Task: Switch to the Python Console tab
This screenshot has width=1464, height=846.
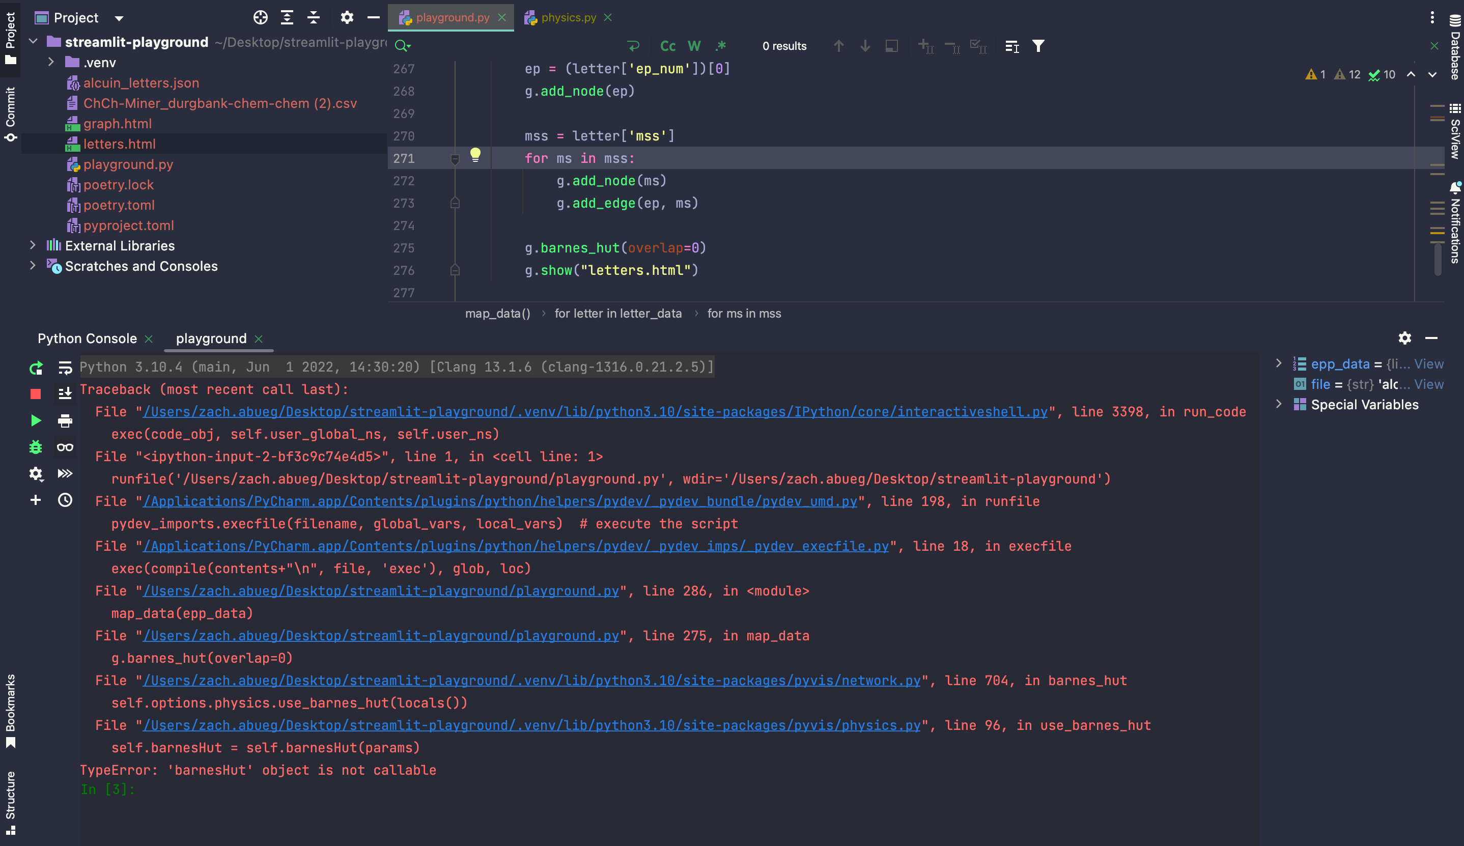Action: [87, 338]
